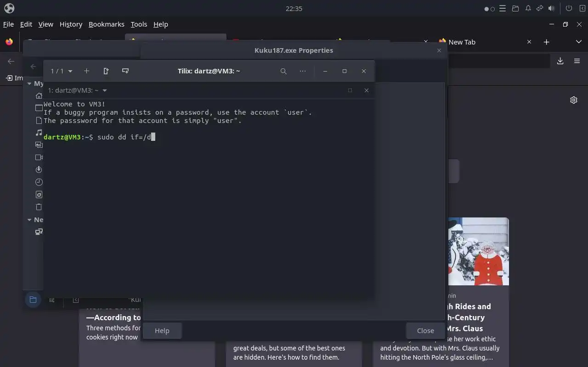Open Firefox hamburger application menu

coord(577,61)
